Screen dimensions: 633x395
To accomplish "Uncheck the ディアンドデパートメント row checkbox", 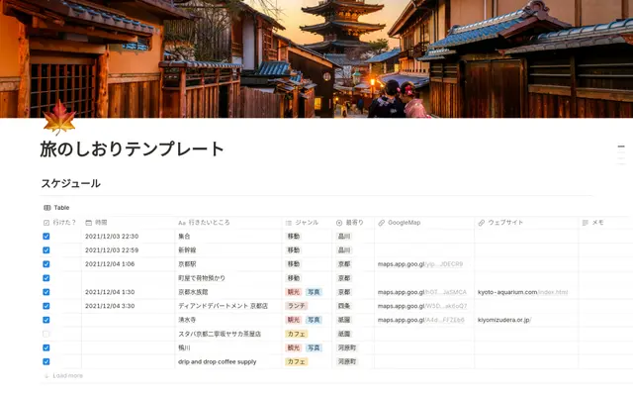I will click(x=46, y=306).
